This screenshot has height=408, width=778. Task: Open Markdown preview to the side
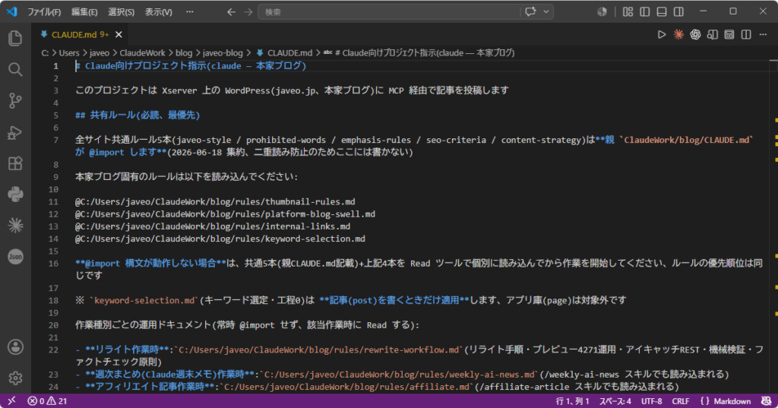712,34
